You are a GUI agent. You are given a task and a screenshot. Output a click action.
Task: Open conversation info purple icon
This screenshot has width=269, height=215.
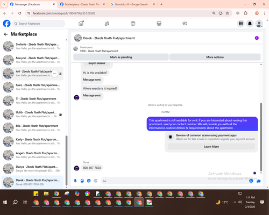[257, 38]
